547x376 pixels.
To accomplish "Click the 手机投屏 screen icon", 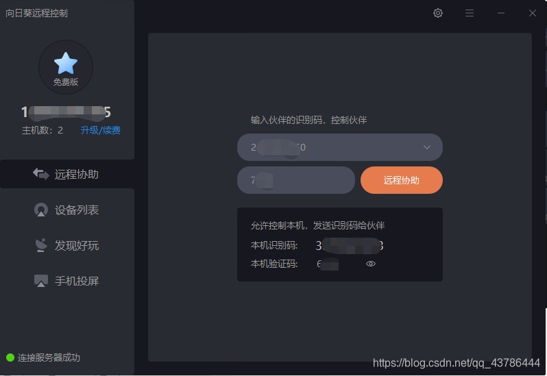I will pos(41,281).
